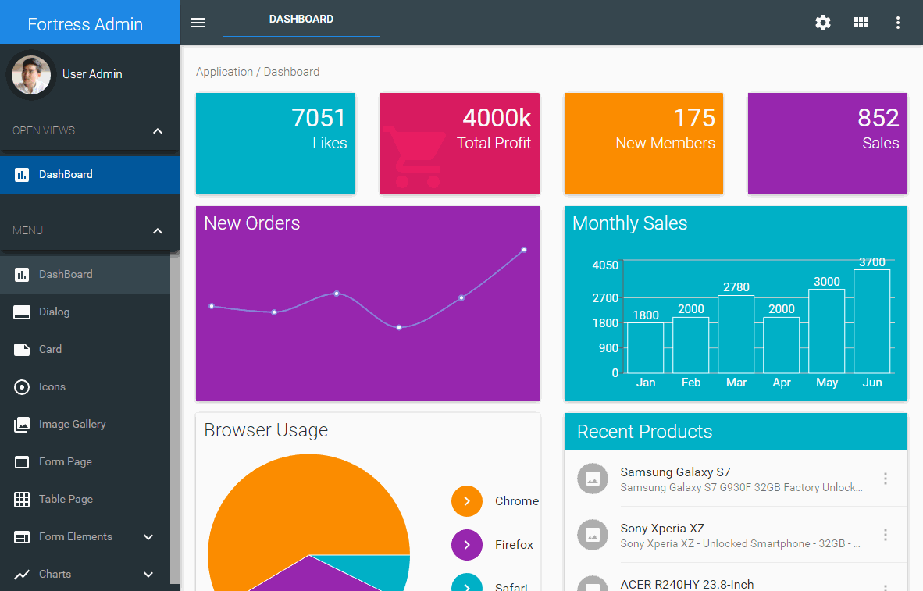Click the Table Page grid icon
This screenshot has width=923, height=591.
tap(22, 500)
